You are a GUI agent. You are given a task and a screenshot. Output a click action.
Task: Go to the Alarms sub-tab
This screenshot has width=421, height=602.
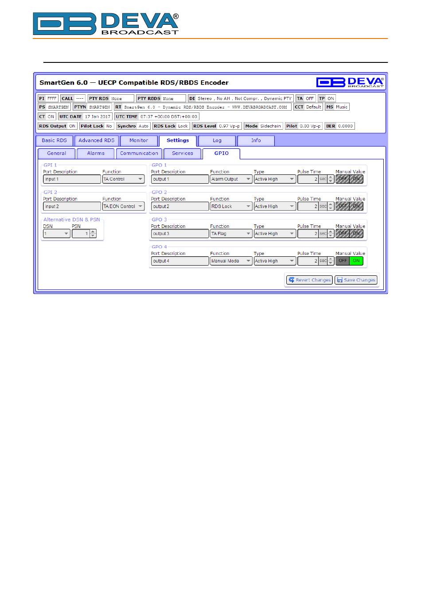(96, 153)
